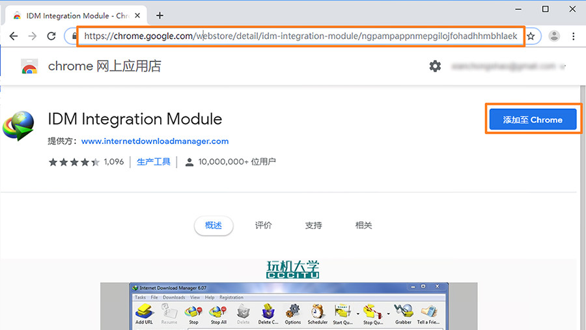Click the Chrome Web Store settings gear

click(435, 66)
